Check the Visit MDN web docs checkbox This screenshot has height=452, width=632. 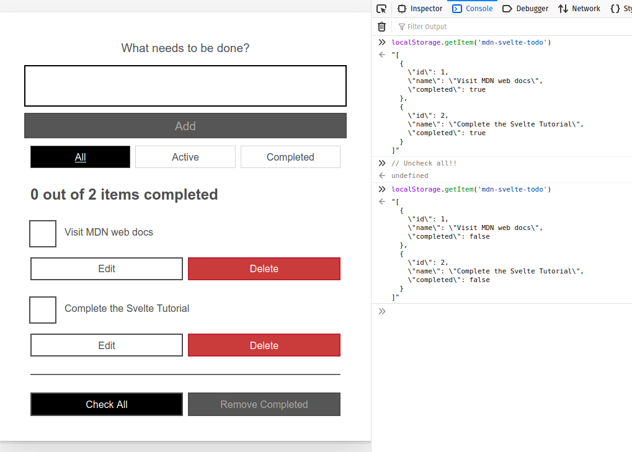[x=42, y=233]
